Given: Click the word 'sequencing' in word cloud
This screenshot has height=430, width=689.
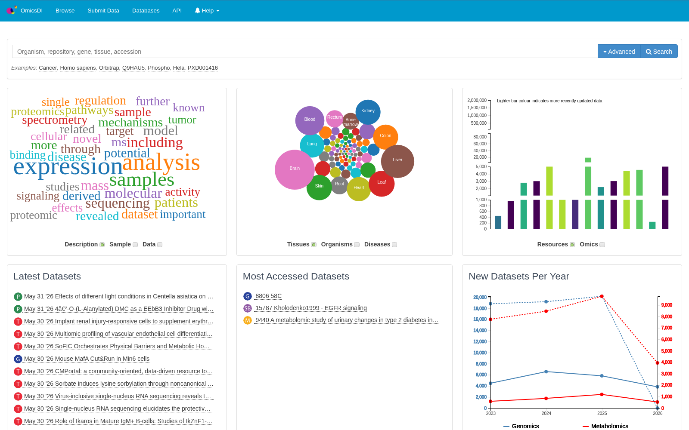Looking at the screenshot, I should pos(118,203).
